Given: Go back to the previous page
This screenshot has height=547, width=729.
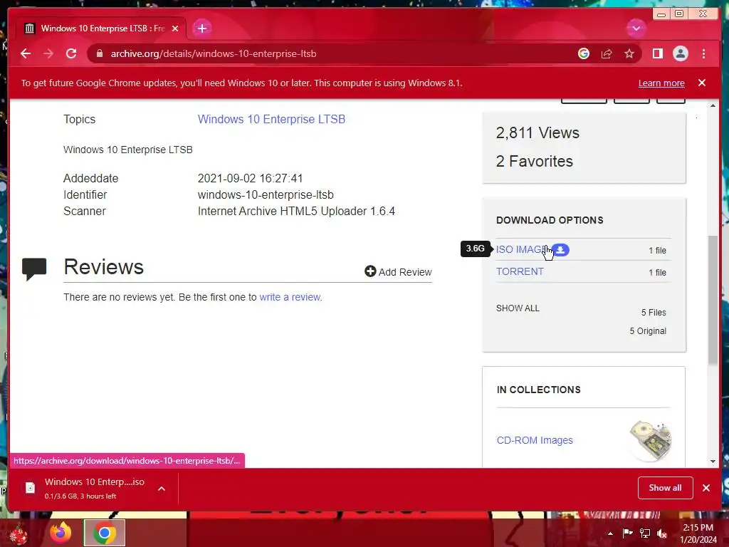Looking at the screenshot, I should pos(26,53).
